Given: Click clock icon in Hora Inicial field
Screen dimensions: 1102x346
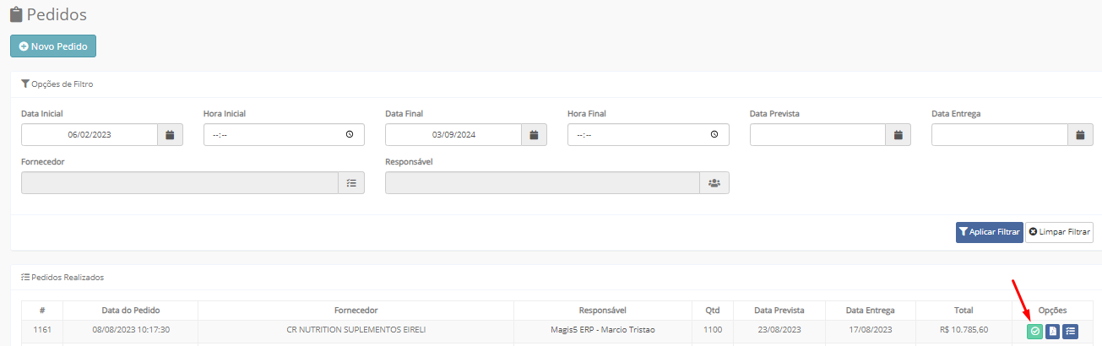Looking at the screenshot, I should tap(350, 135).
